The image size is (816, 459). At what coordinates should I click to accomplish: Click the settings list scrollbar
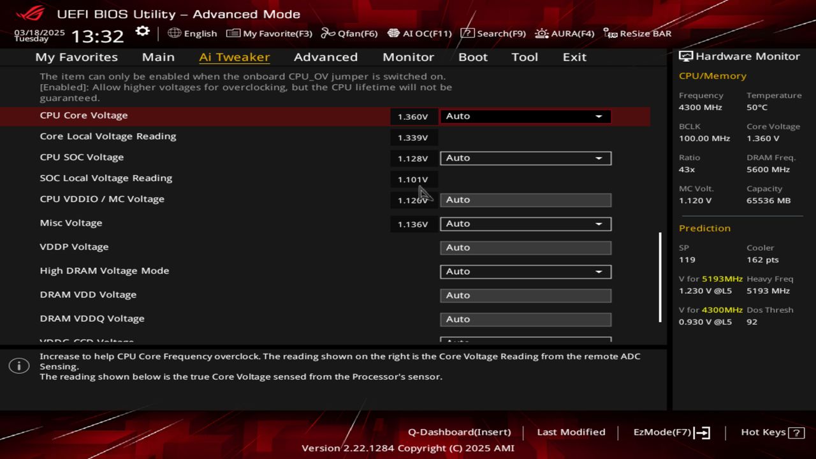pos(660,277)
